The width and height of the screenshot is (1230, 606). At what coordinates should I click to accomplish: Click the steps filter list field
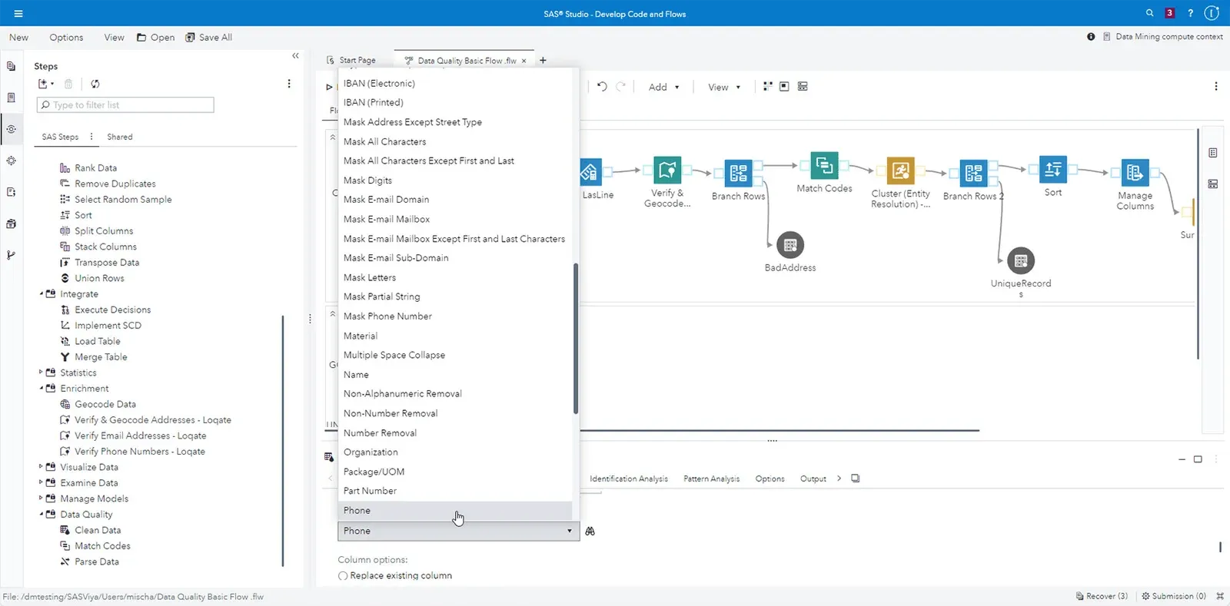pos(125,105)
